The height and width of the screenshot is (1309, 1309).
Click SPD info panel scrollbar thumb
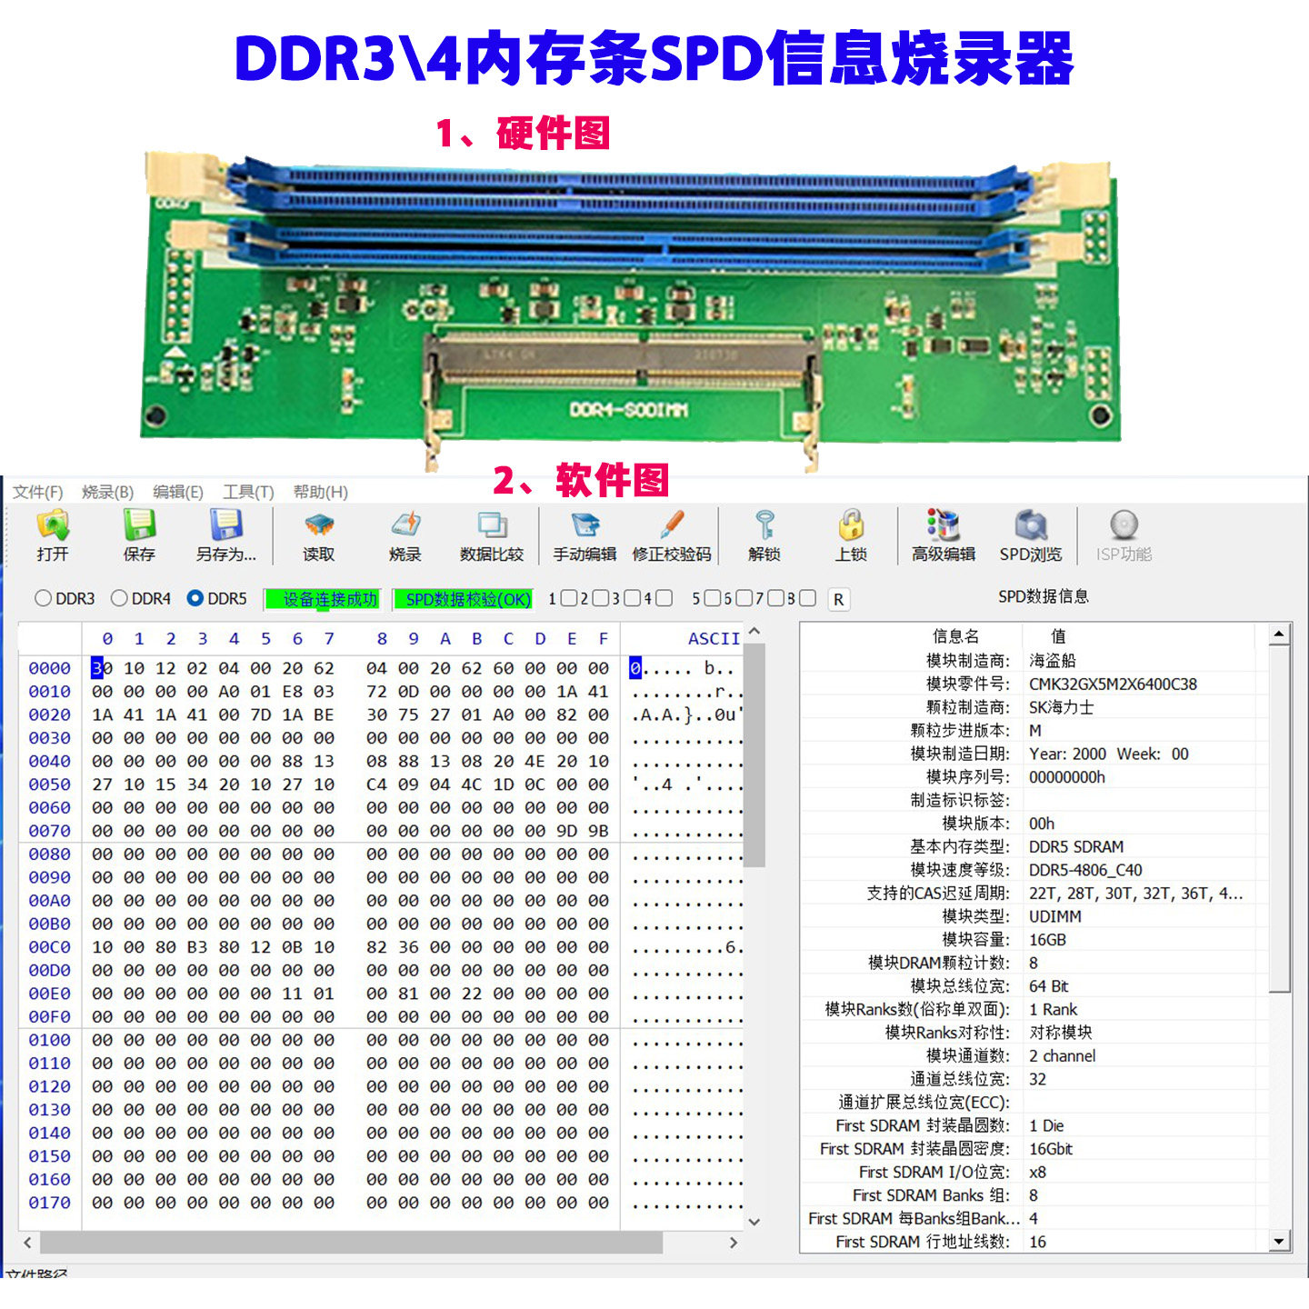(x=1279, y=819)
